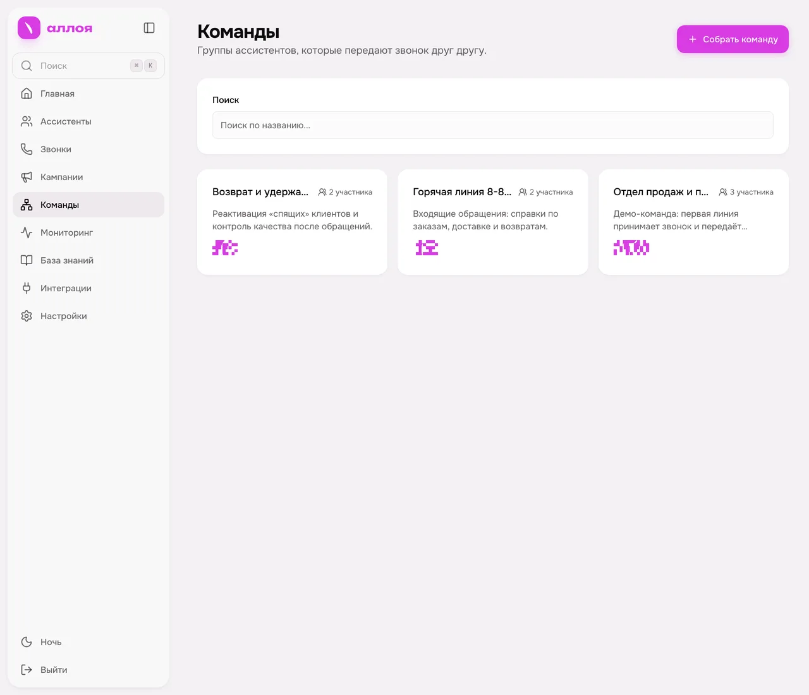Click participants icon on Возврат и удержа... card
809x695 pixels.
tap(322, 192)
